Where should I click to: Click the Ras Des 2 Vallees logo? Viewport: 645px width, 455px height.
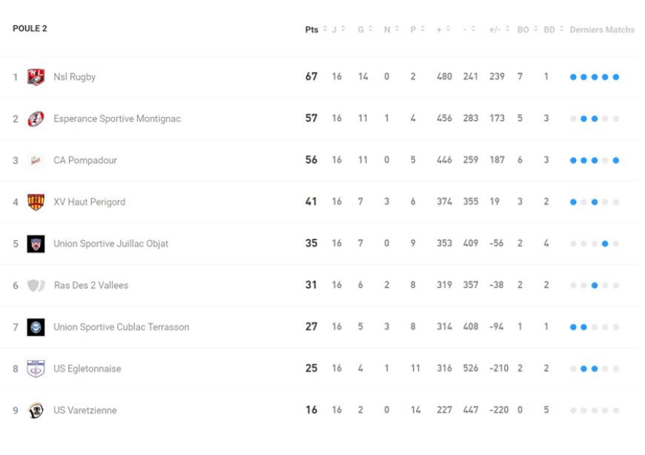coord(36,285)
